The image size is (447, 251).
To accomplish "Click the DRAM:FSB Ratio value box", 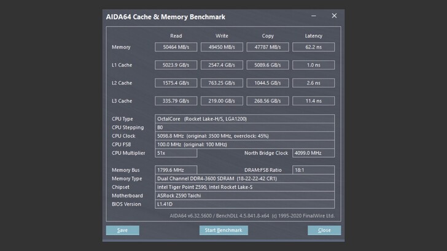I will 313,170.
